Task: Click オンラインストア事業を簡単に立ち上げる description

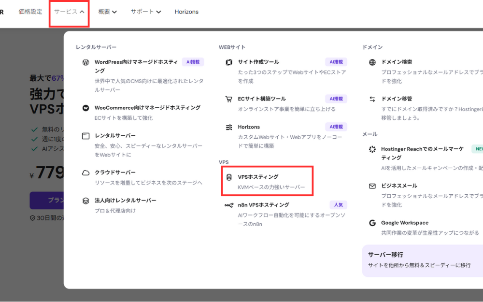Action: (x=287, y=109)
